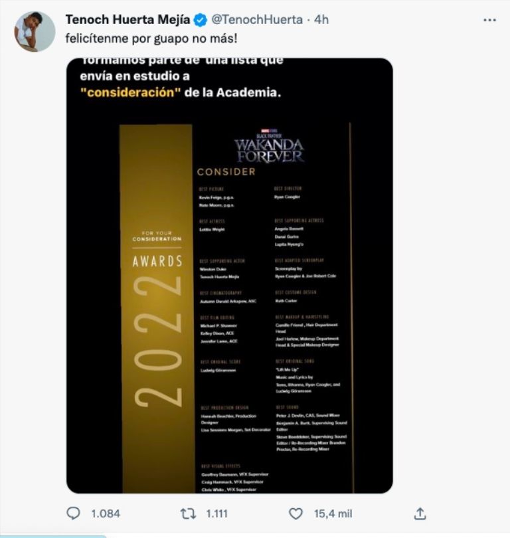510x538 pixels.
Task: Retweet this Wakanda Forever post
Action: (x=188, y=513)
